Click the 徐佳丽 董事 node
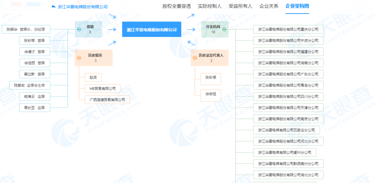This screenshot has height=183, width=375. (x=35, y=63)
